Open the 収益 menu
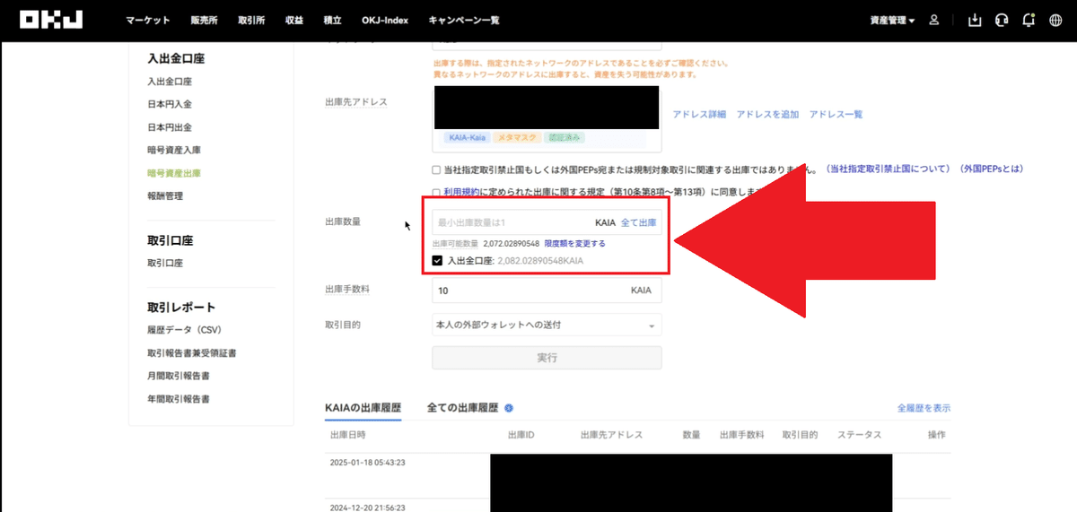Viewport: 1077px width, 512px height. pos(294,20)
